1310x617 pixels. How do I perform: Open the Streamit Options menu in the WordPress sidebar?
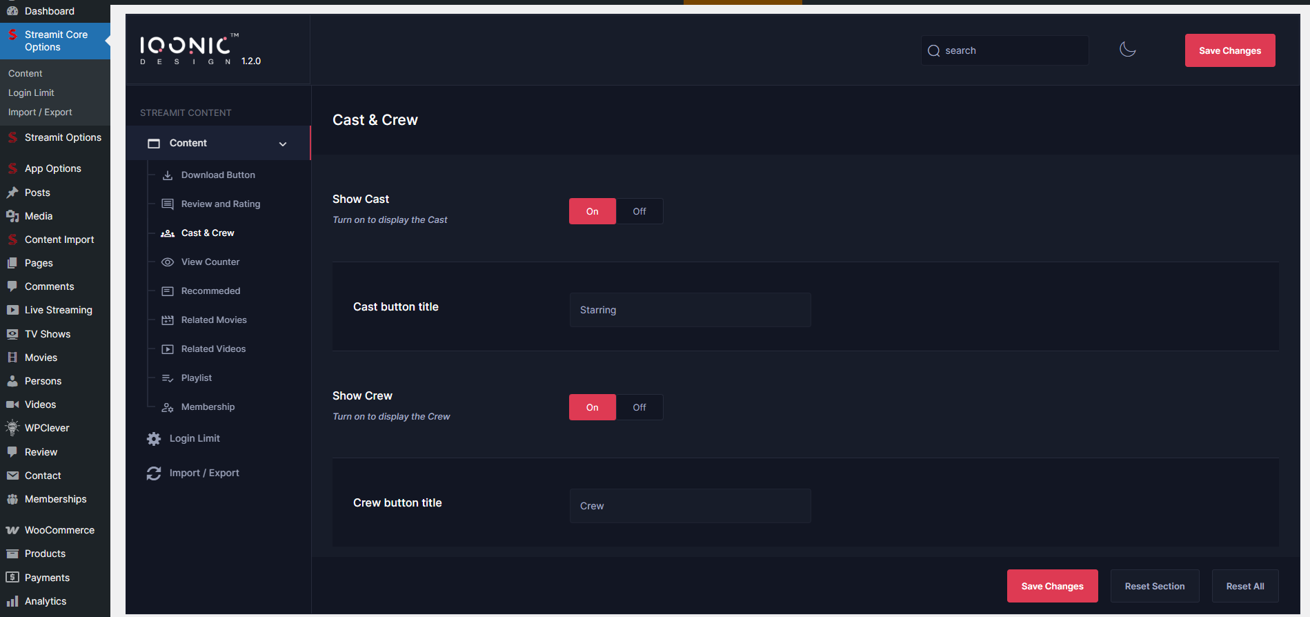point(63,137)
